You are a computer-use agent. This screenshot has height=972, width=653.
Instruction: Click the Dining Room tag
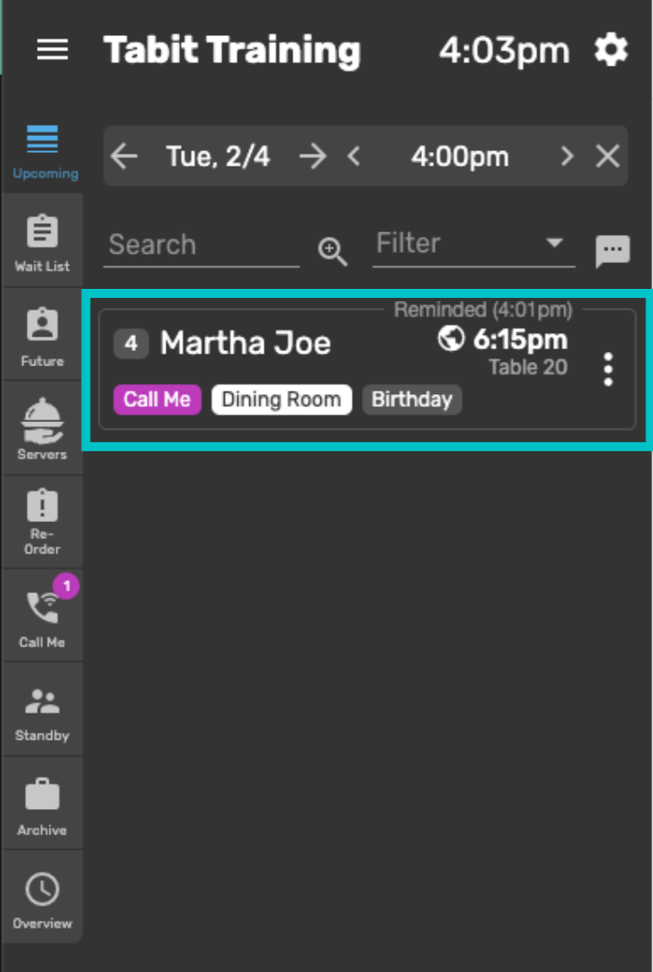point(282,400)
